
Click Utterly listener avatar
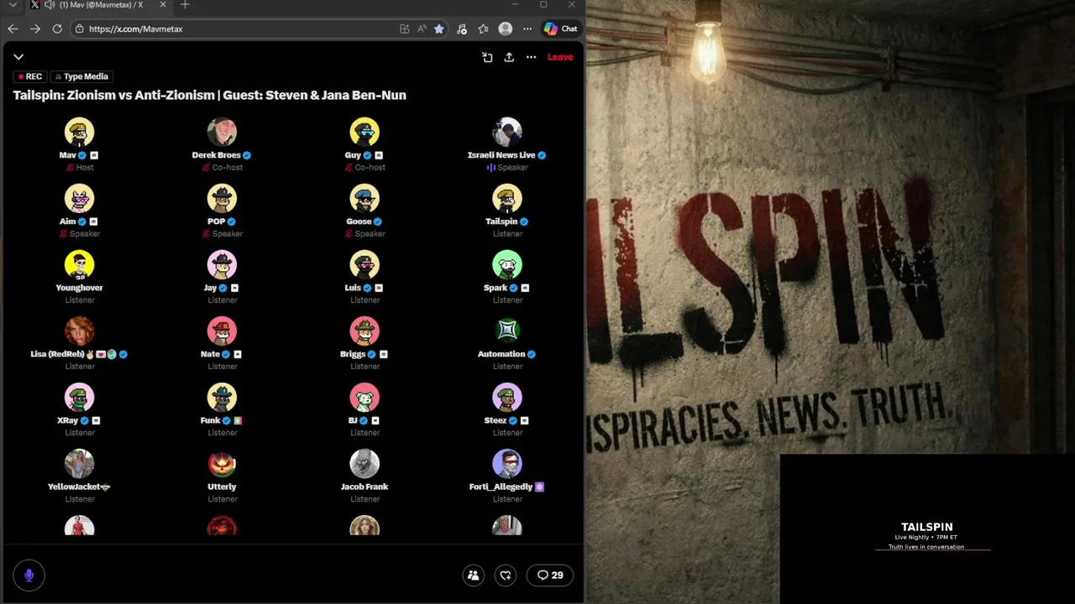[223, 464]
